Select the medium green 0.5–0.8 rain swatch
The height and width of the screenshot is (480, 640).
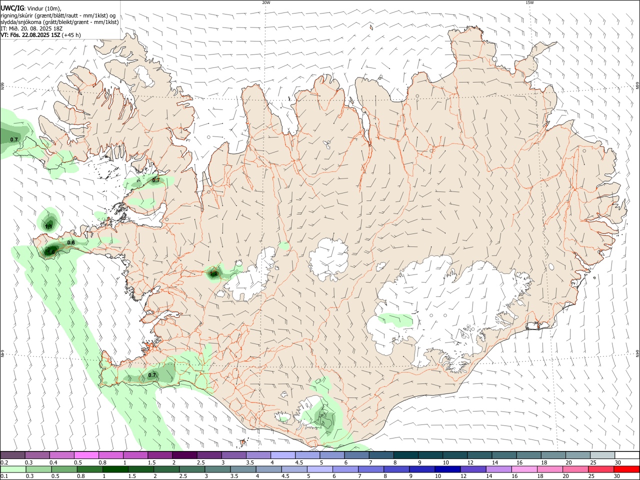pyautogui.click(x=64, y=469)
